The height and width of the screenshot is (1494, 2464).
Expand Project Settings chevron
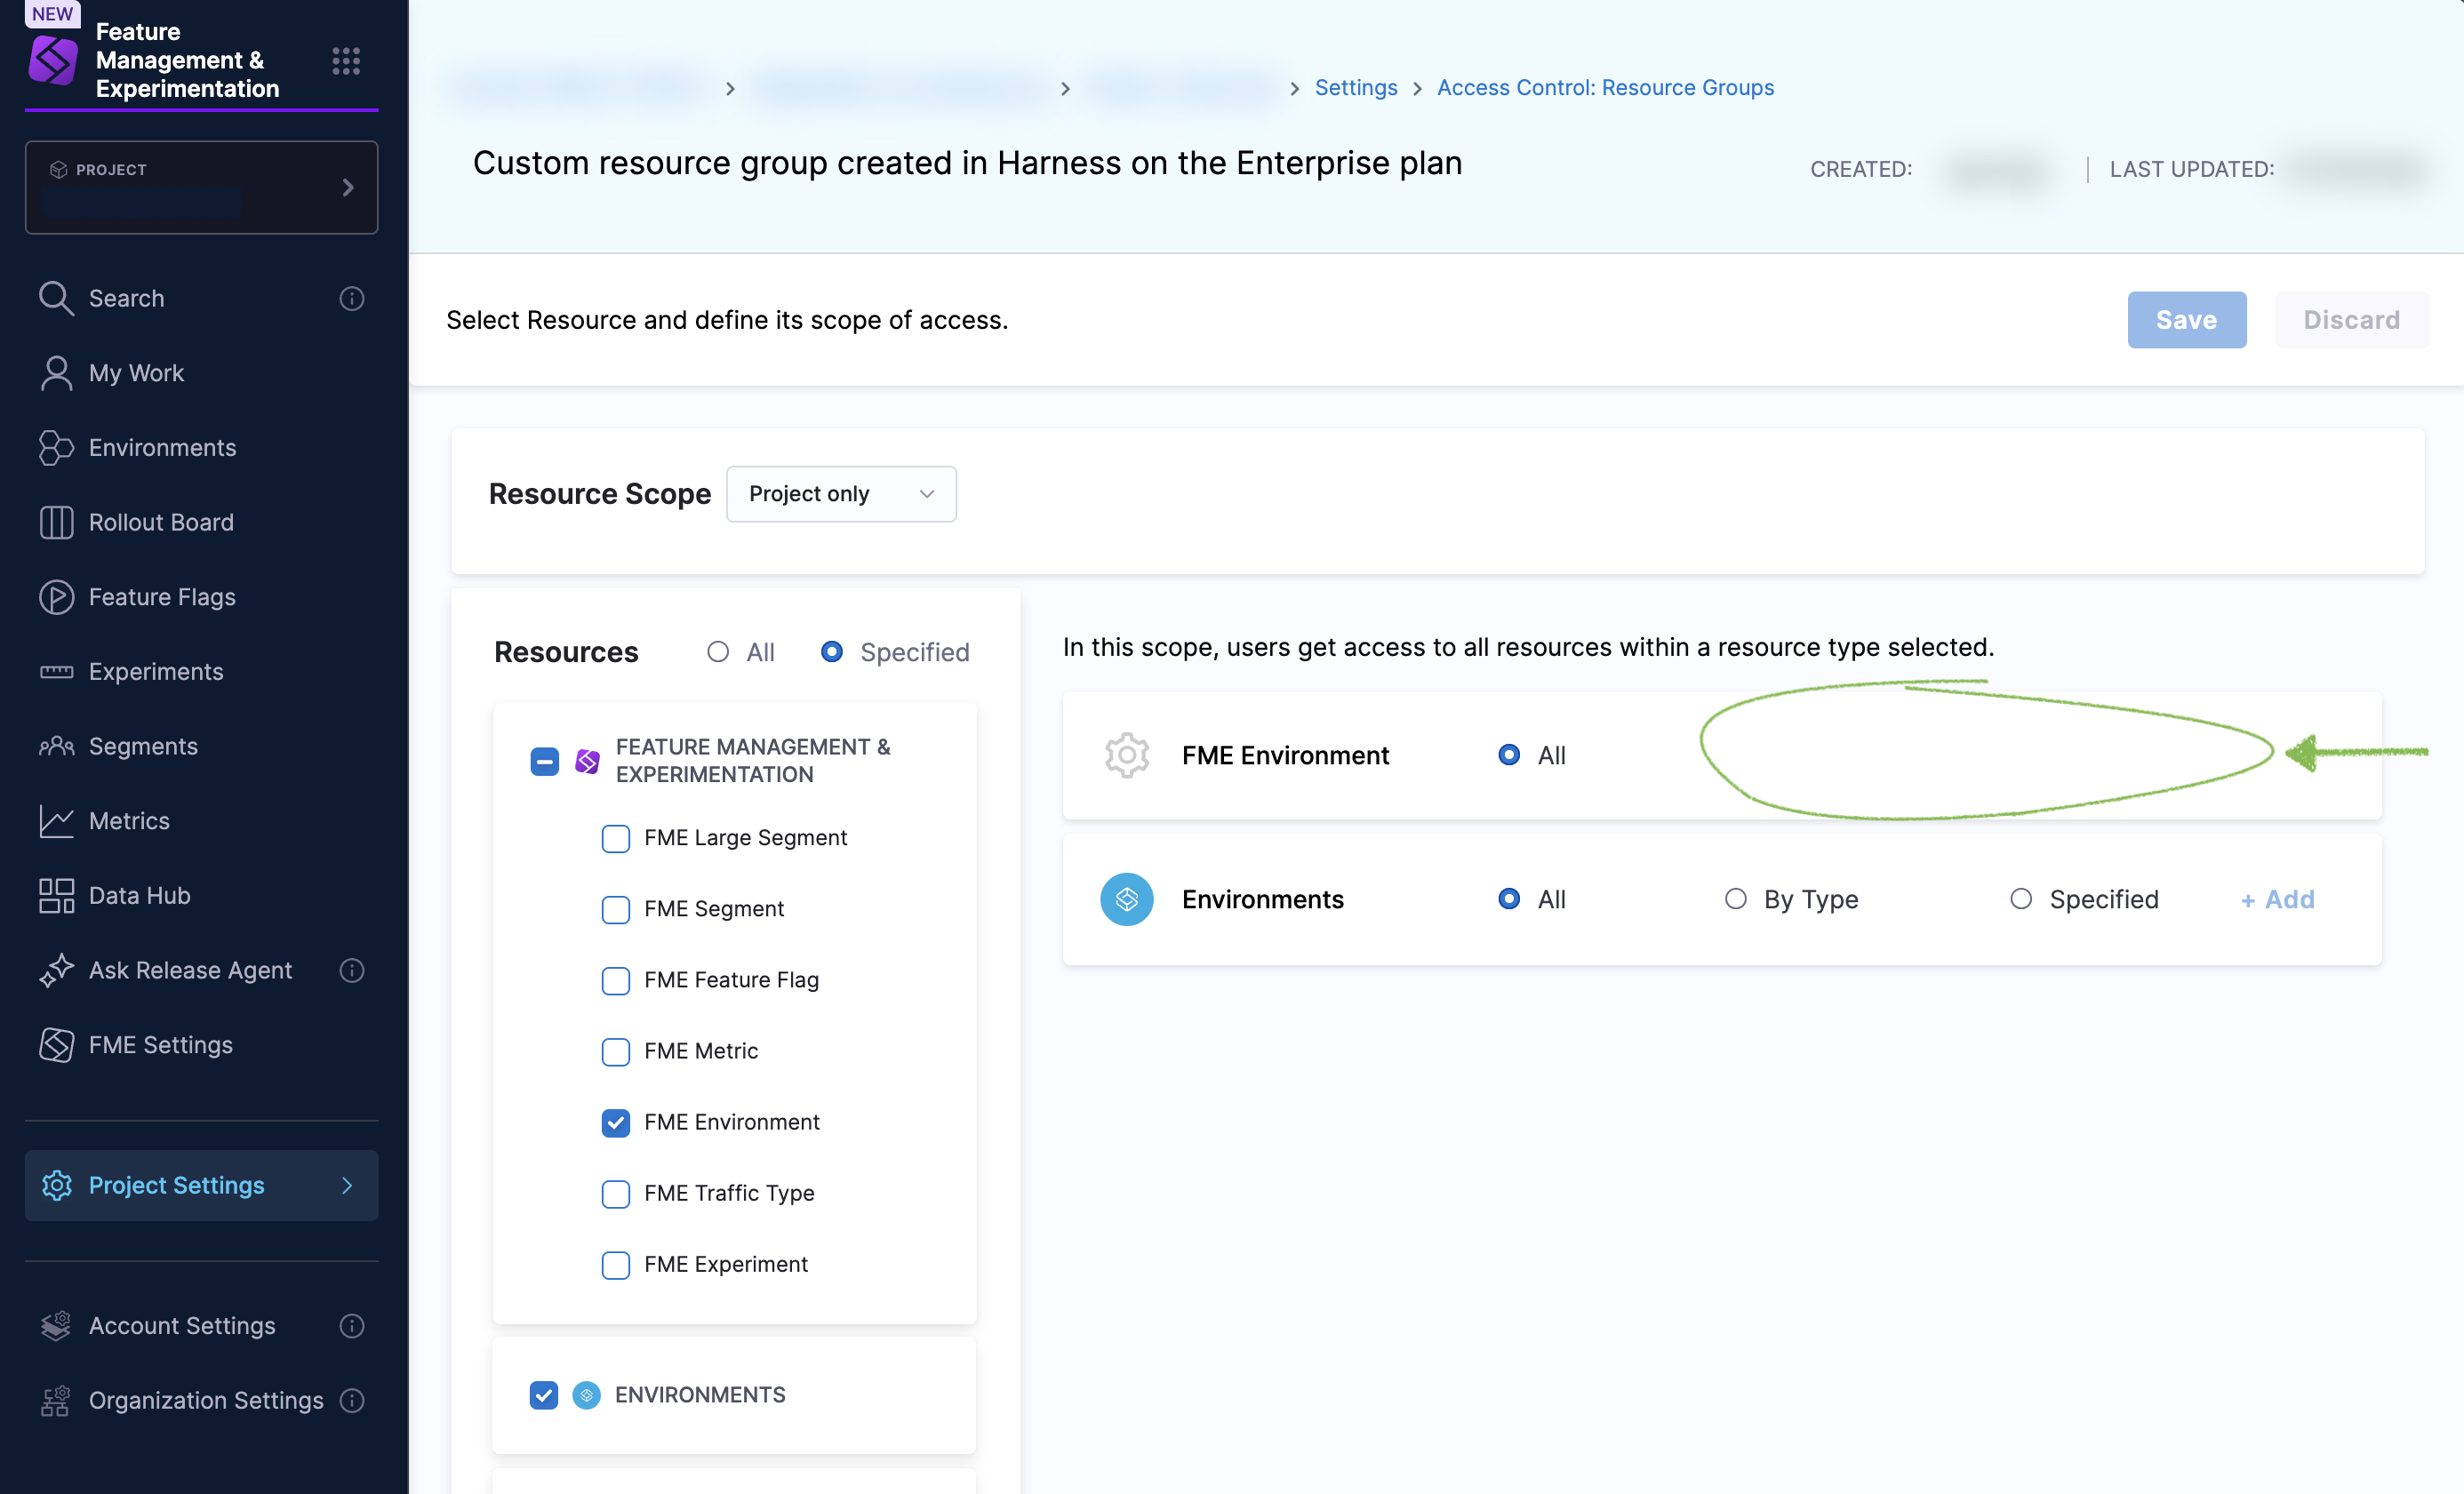(x=347, y=1185)
